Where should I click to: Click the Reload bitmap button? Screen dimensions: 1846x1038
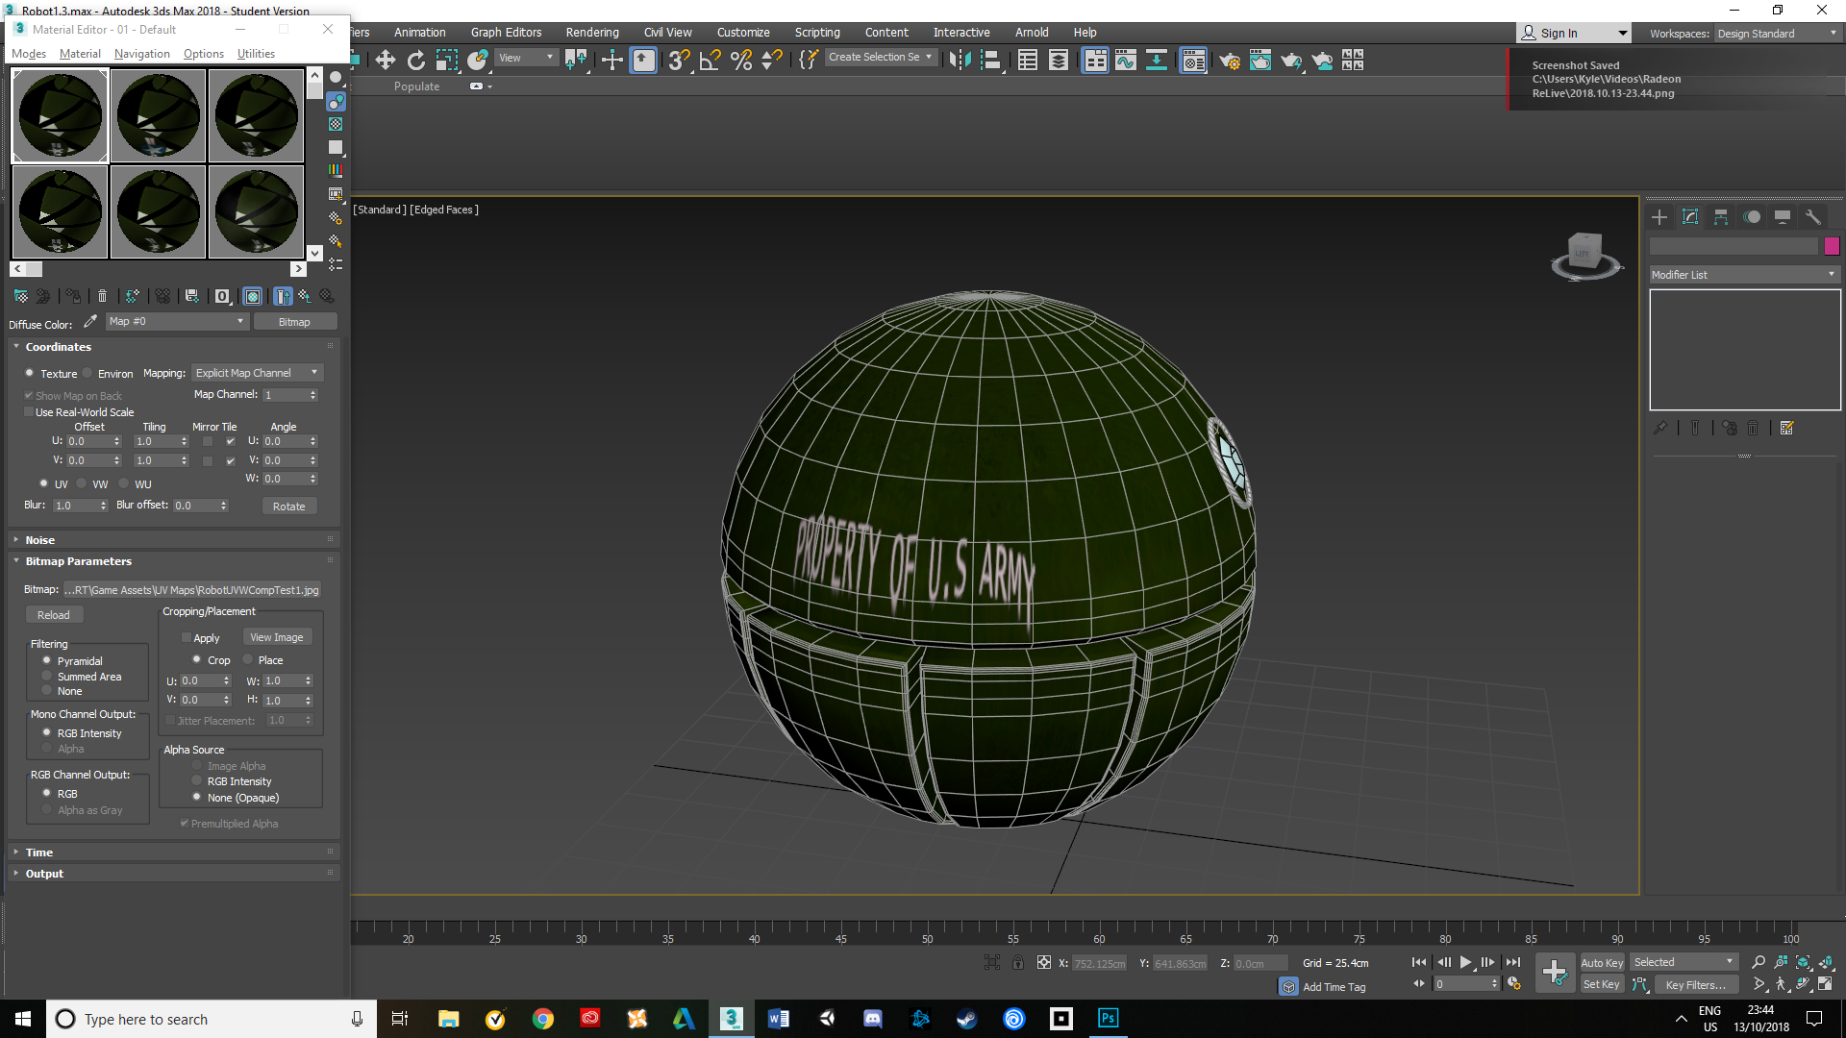click(x=54, y=614)
